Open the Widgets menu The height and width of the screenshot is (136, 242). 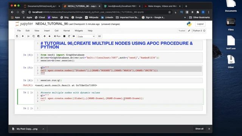79,31
